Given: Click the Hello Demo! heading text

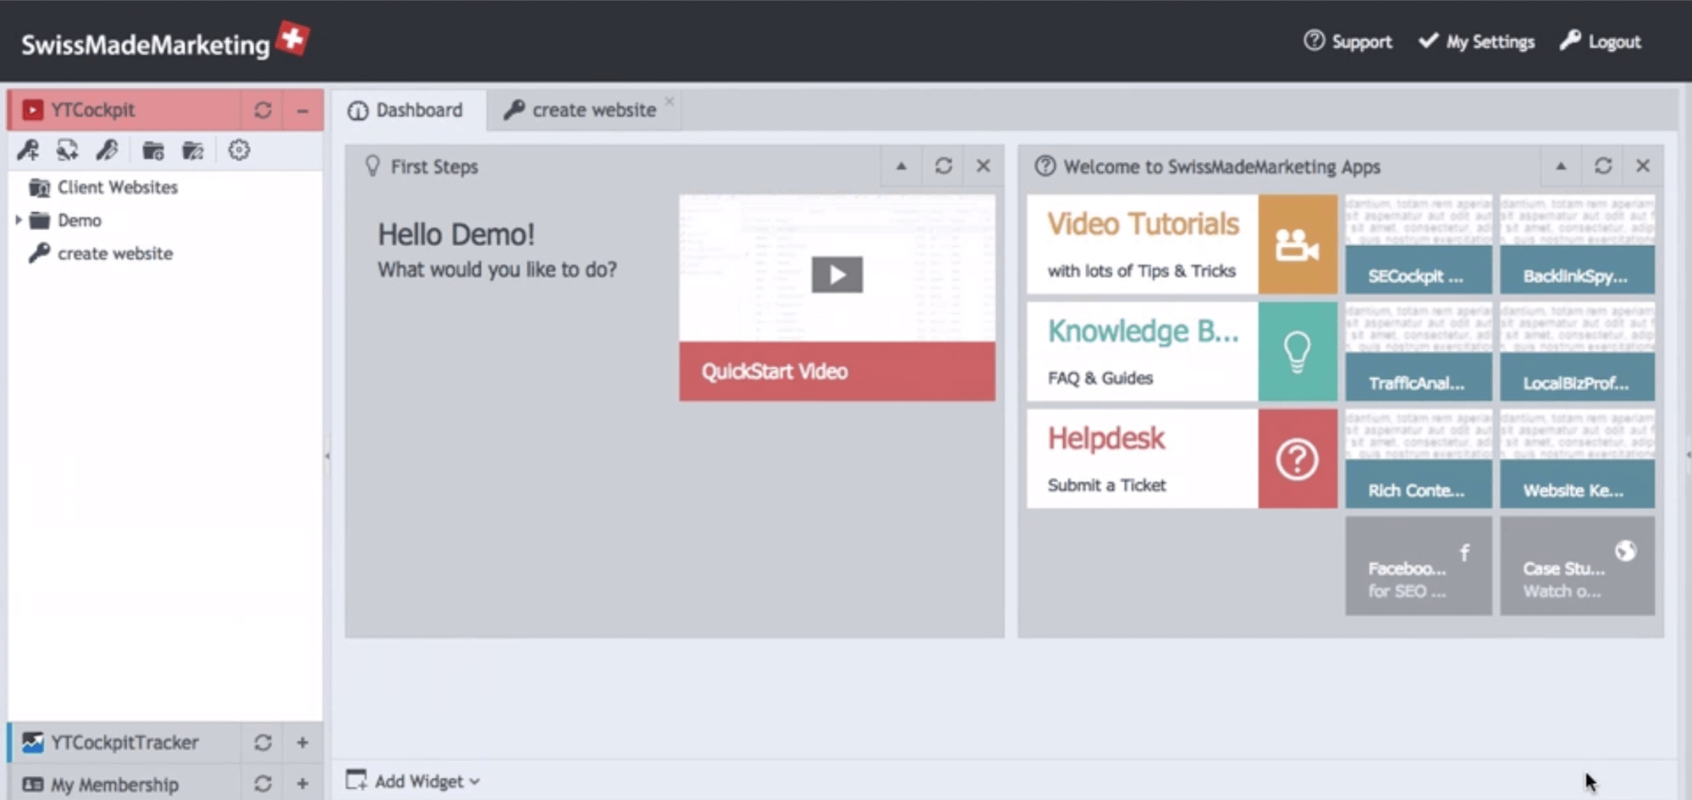Looking at the screenshot, I should click(x=456, y=235).
